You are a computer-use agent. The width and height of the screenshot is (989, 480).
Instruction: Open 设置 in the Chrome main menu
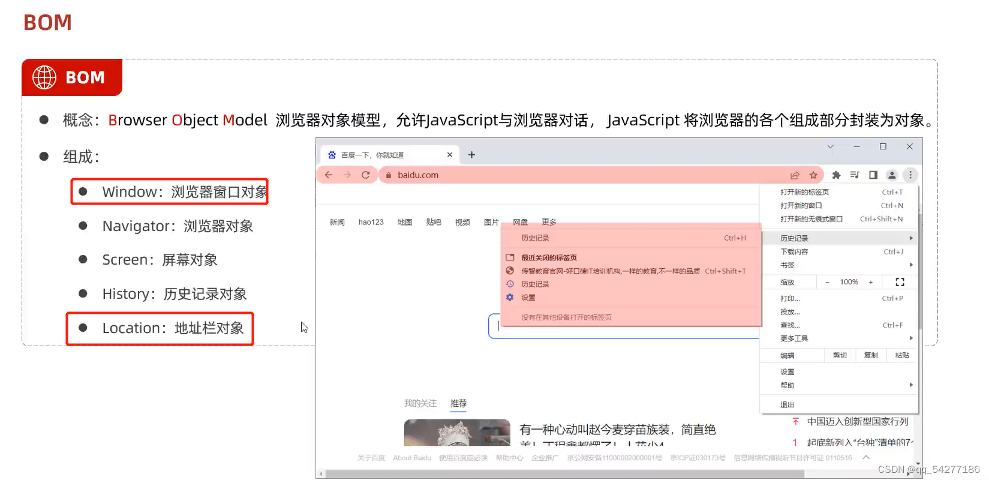tap(839, 372)
